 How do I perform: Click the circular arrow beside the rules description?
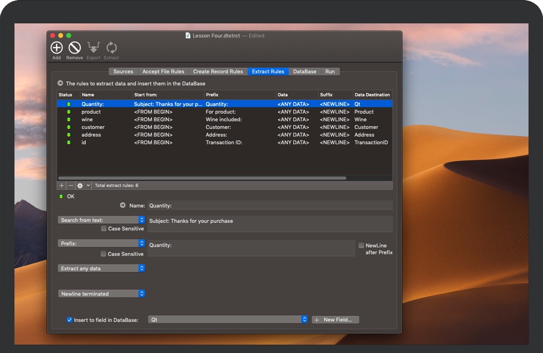[60, 82]
